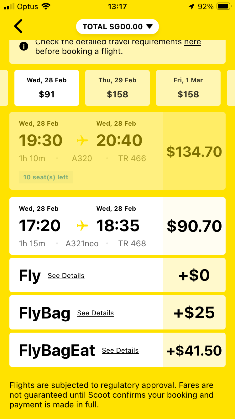
Task: Click the dropdown triangle beside total
Action: coord(149,27)
